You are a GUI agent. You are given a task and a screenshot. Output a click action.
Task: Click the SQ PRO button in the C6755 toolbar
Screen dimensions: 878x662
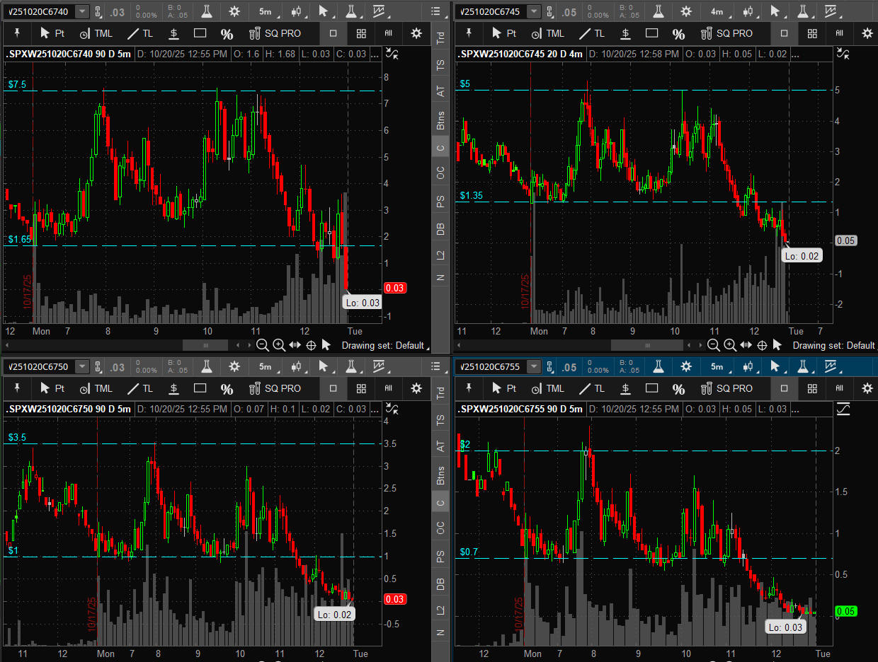coord(727,388)
